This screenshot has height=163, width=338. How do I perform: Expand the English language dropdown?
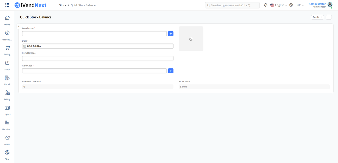pyautogui.click(x=279, y=5)
